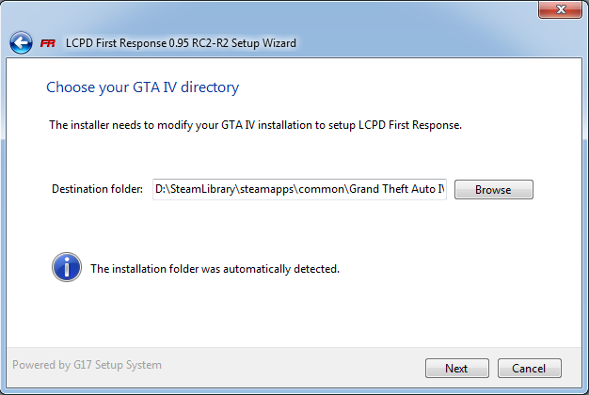This screenshot has width=589, height=395.
Task: Click the LCPD First Response window title text
Action: point(182,43)
